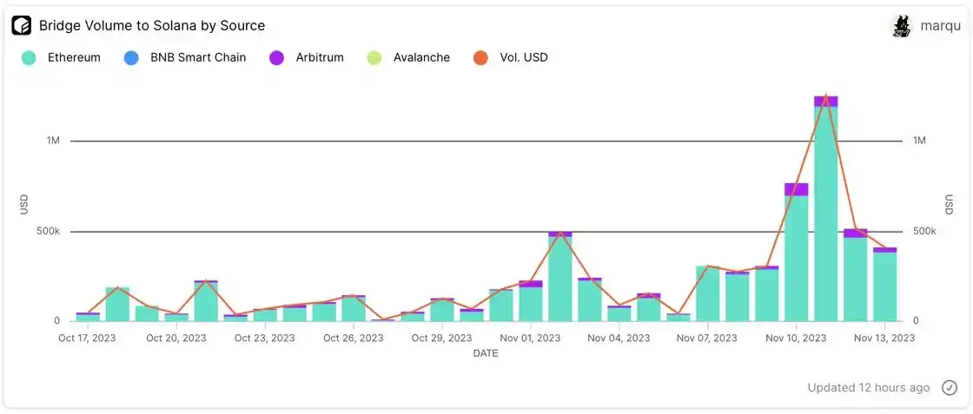Click the marqu author avatar
The width and height of the screenshot is (973, 414).
click(902, 26)
